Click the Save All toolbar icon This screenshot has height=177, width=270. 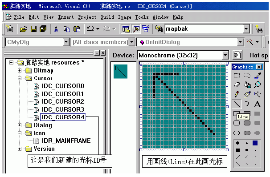(x=43, y=29)
